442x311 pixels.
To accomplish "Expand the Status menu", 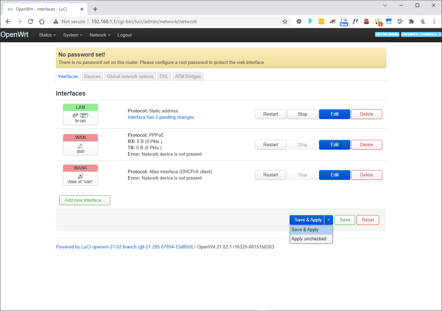I will point(47,35).
